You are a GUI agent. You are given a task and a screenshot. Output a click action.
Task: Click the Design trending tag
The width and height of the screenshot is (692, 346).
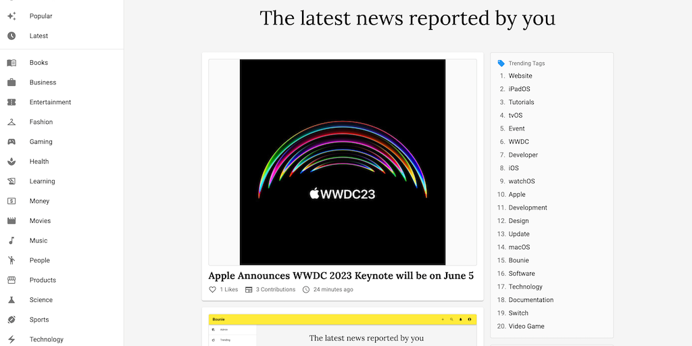coord(518,221)
